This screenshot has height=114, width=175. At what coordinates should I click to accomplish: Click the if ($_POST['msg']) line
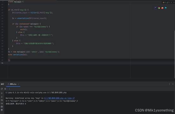click(18, 10)
